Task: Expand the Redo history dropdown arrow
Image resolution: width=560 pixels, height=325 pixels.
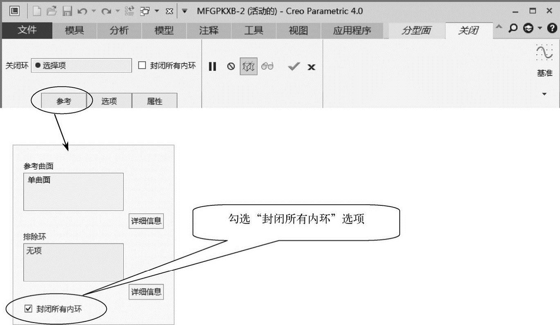Action: (117, 11)
